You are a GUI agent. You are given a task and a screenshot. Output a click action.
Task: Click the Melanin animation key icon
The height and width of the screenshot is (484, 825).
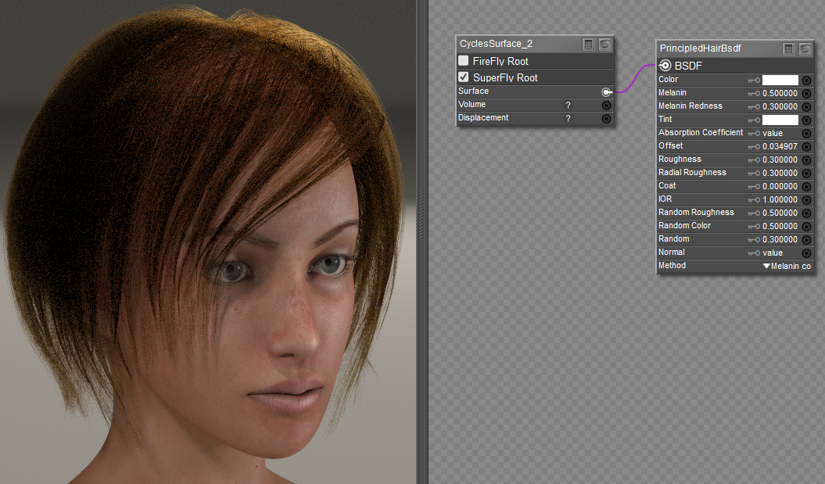tap(753, 93)
